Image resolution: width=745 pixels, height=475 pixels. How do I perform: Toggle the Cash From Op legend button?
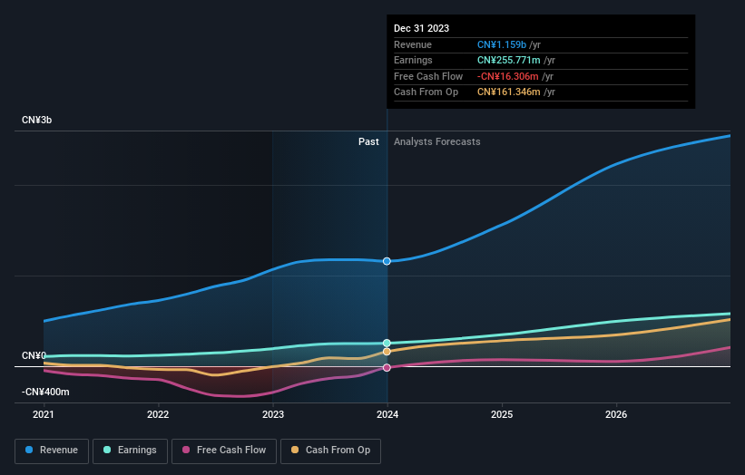tap(330, 451)
